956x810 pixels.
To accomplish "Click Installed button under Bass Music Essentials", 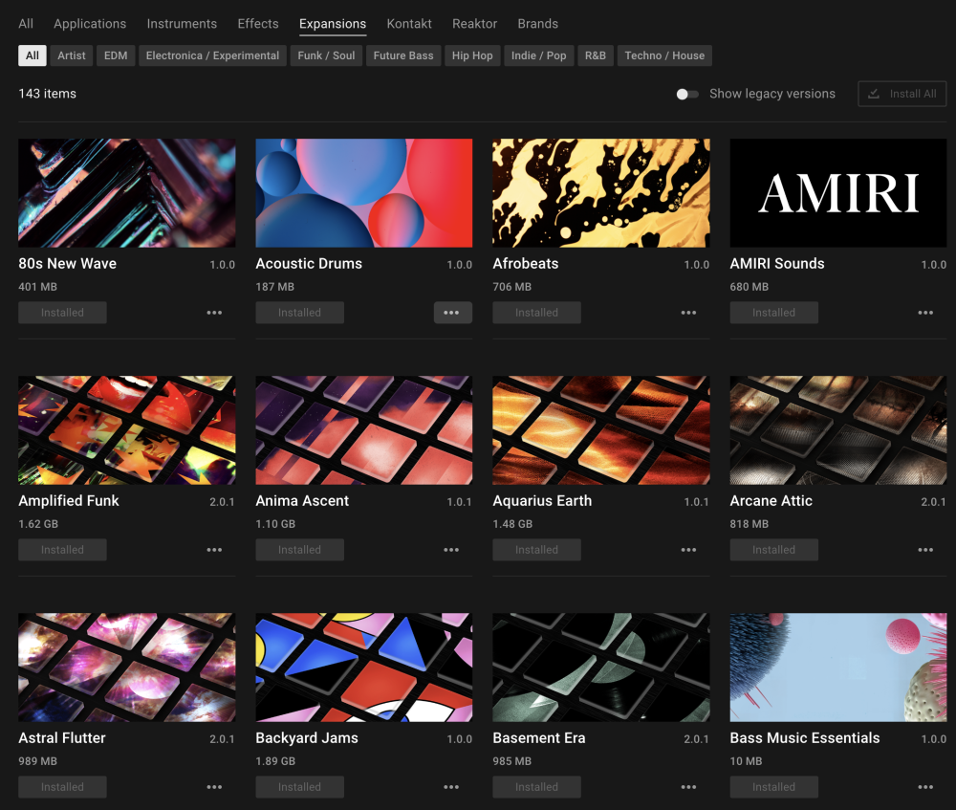I will click(x=773, y=787).
